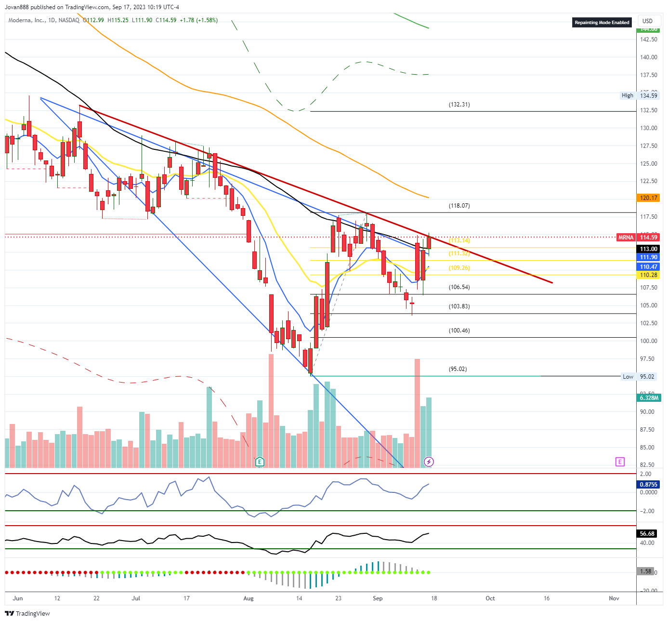
Task: Click the yellow 110.28 price label
Action: (649, 275)
